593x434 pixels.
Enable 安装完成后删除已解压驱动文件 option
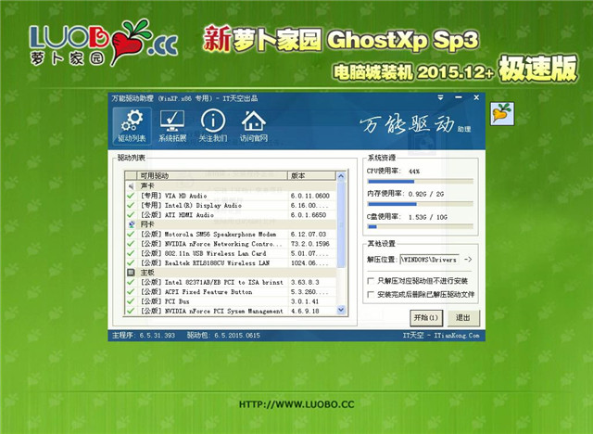point(371,294)
